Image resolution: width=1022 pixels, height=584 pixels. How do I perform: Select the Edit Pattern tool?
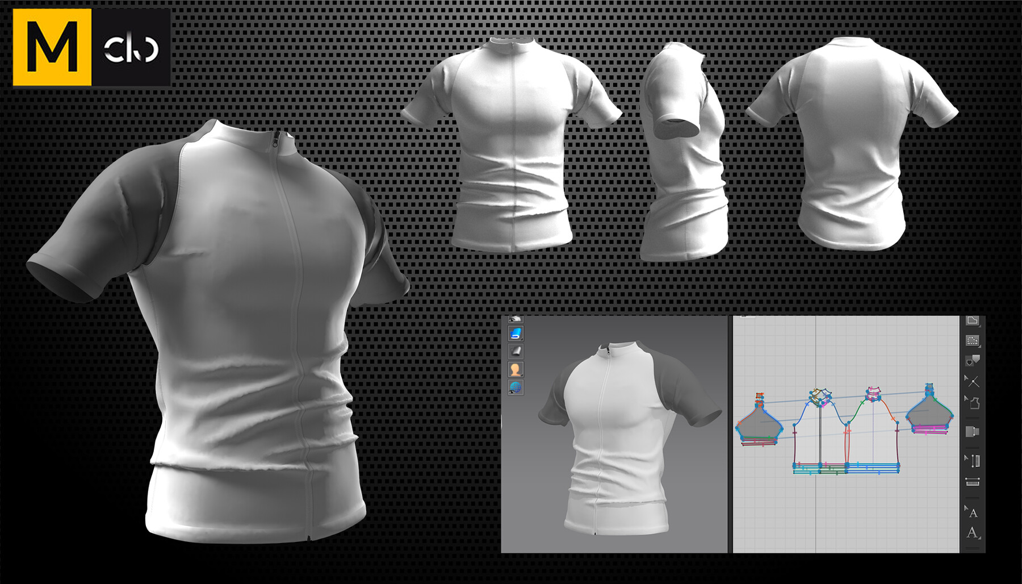coord(972,341)
